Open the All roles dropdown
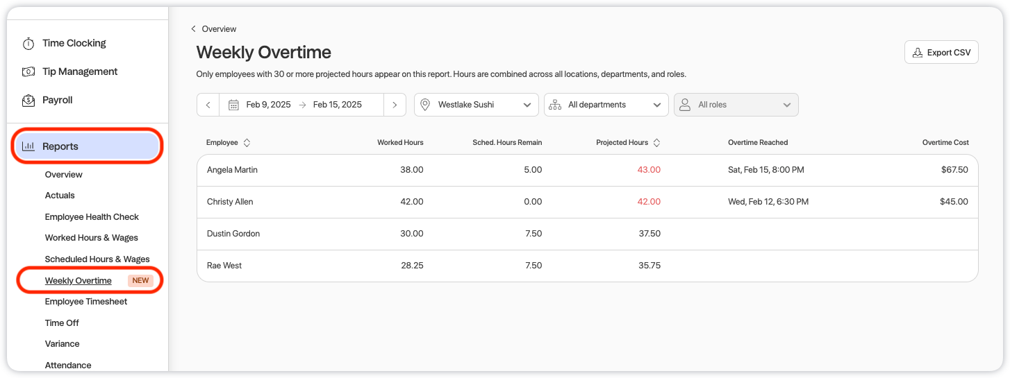 736,105
